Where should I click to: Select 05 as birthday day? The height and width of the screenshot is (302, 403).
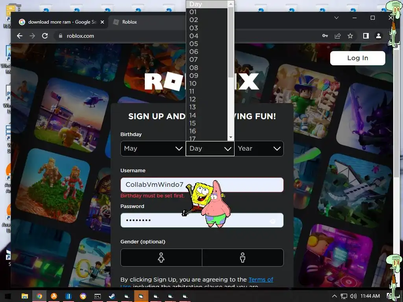[207, 44]
